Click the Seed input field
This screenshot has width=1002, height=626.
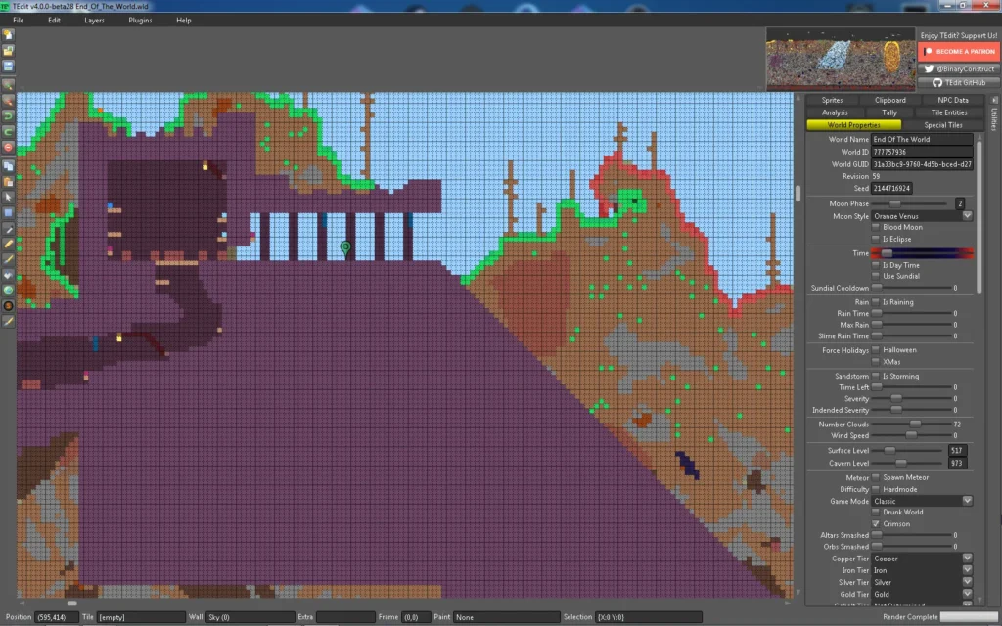click(891, 189)
